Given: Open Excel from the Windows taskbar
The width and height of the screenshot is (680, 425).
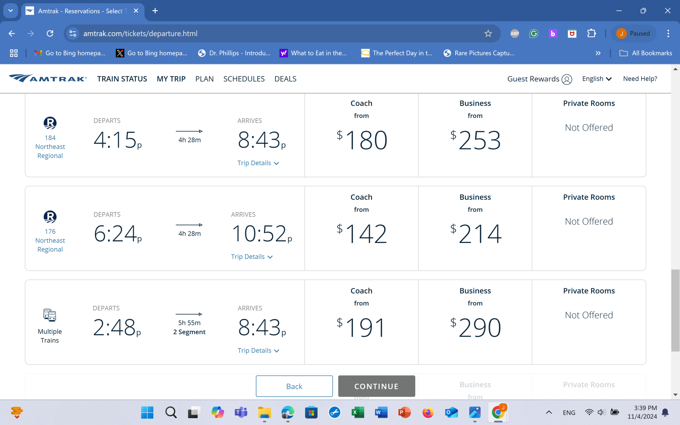Looking at the screenshot, I should tap(358, 413).
